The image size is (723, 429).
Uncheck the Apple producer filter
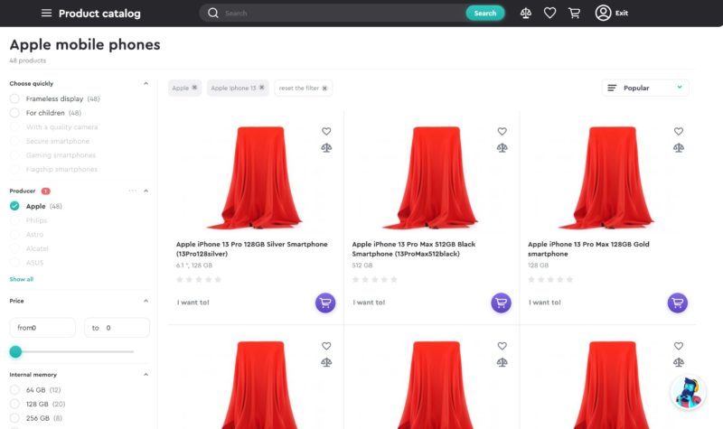[14, 206]
